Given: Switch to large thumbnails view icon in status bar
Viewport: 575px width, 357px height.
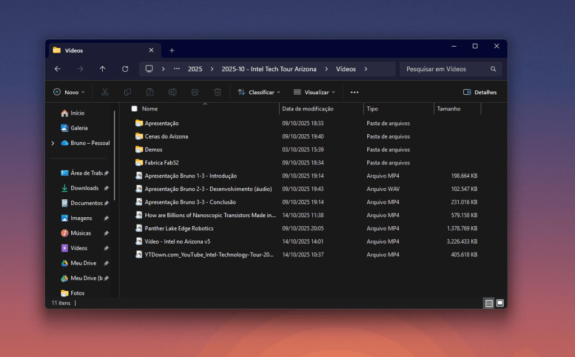Looking at the screenshot, I should (x=500, y=303).
